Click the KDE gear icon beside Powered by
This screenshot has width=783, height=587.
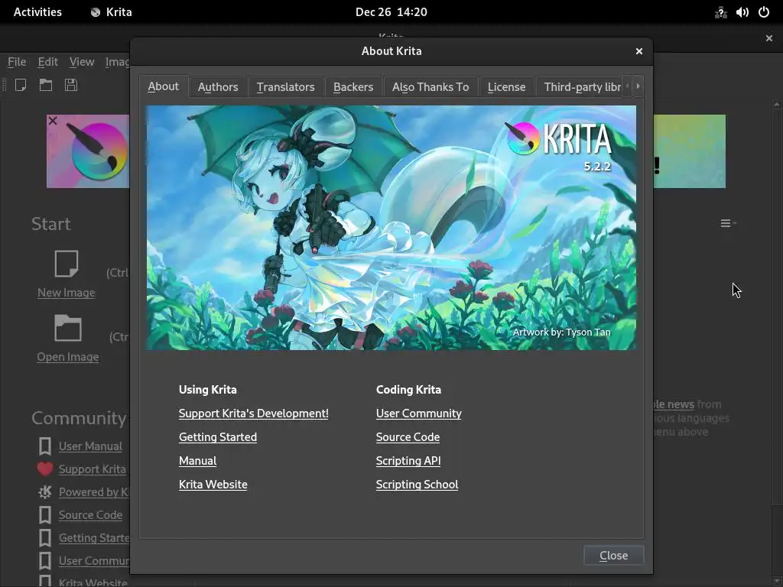[x=45, y=492]
